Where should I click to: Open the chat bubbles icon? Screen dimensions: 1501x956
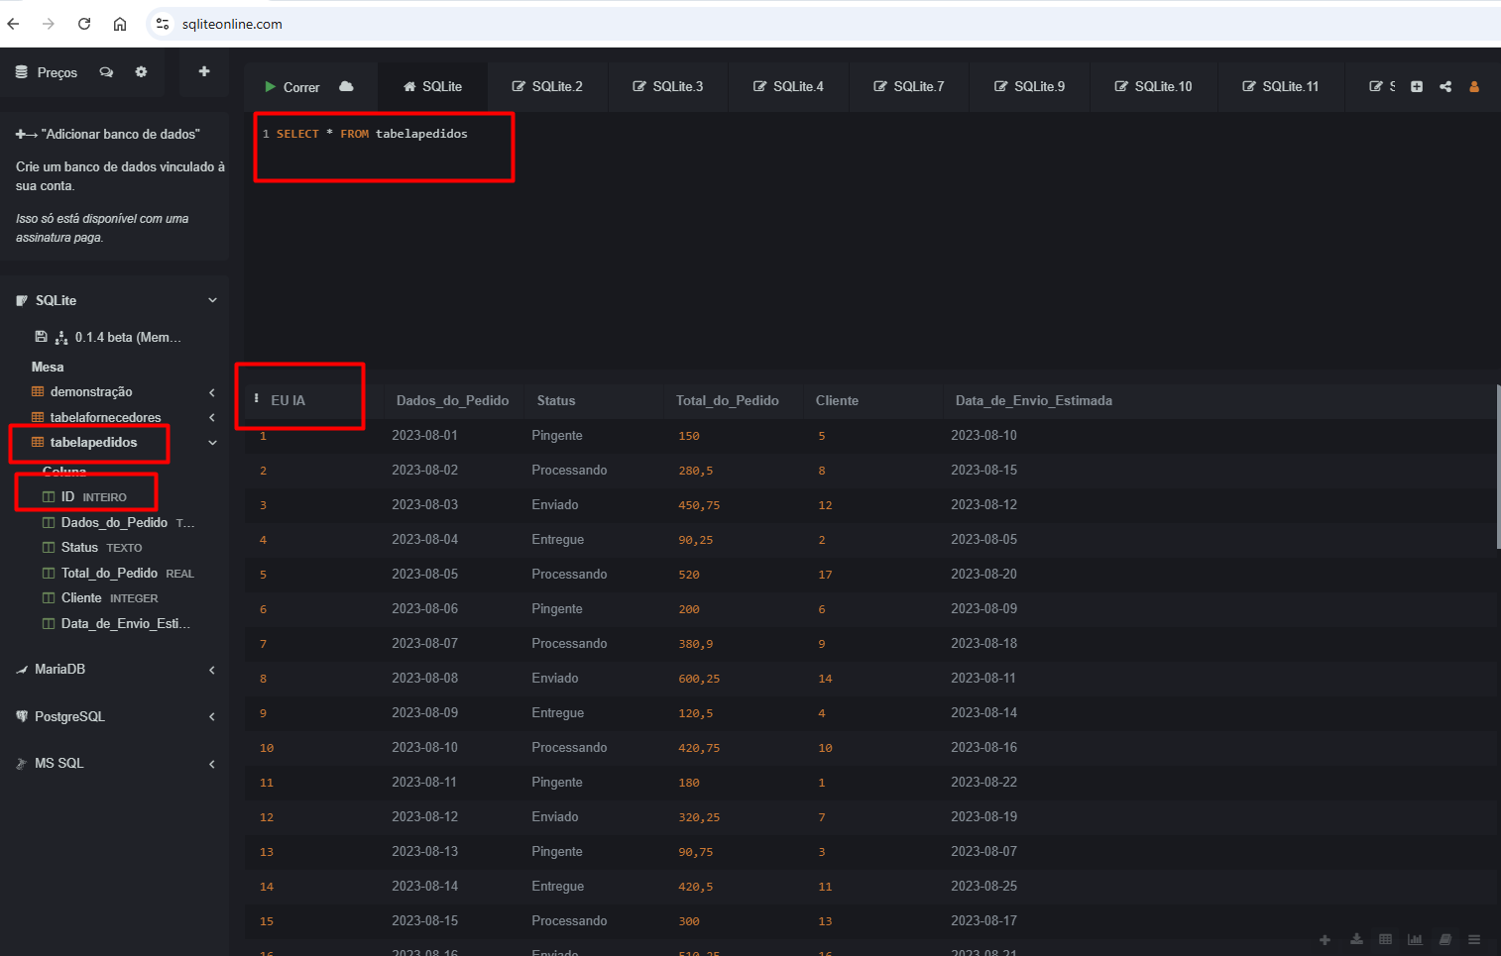pyautogui.click(x=106, y=72)
